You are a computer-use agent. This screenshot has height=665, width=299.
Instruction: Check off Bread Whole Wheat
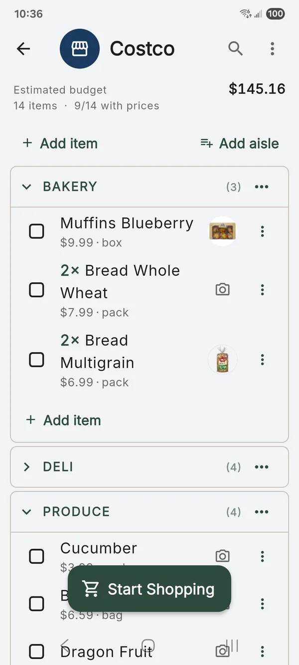point(36,289)
